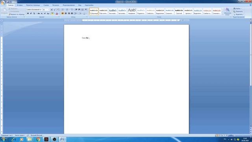This screenshot has height=142, width=252.
Task: Apply the Название style
Action: point(132,11)
